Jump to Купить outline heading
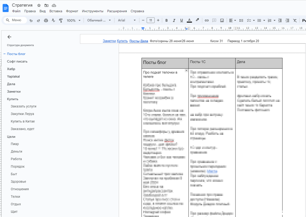 [x=13, y=99]
